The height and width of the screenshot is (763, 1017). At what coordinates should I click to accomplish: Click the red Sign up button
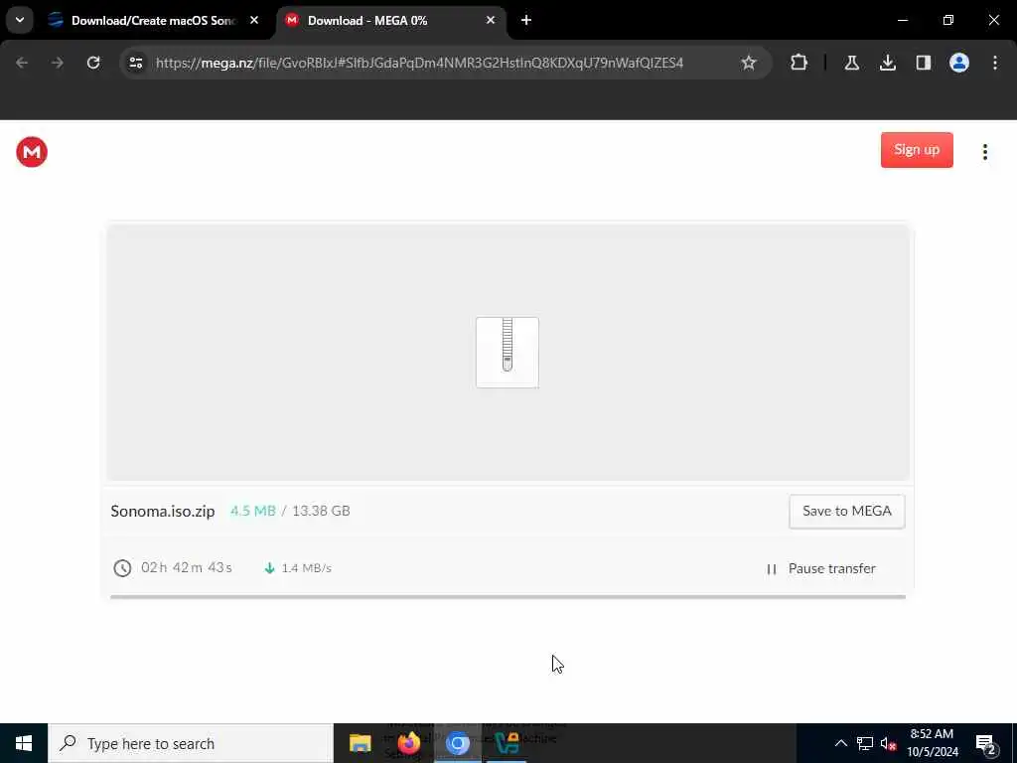917,150
